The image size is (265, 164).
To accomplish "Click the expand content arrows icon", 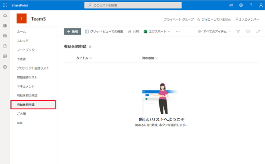I will click(x=258, y=31).
